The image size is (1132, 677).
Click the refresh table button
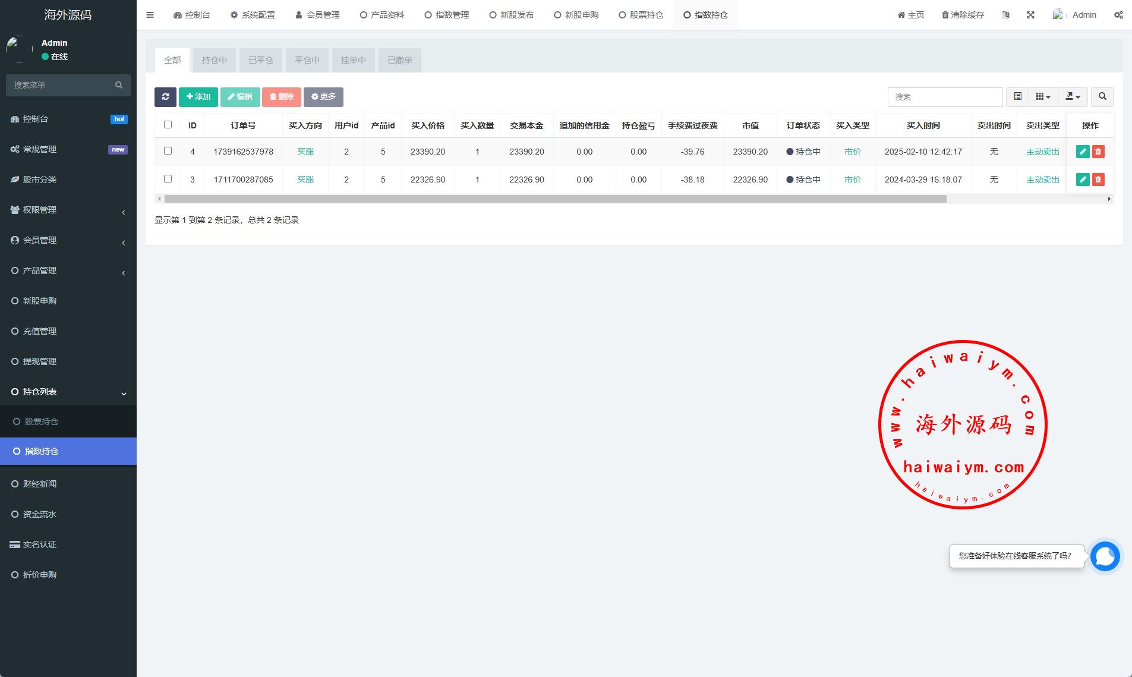click(165, 97)
